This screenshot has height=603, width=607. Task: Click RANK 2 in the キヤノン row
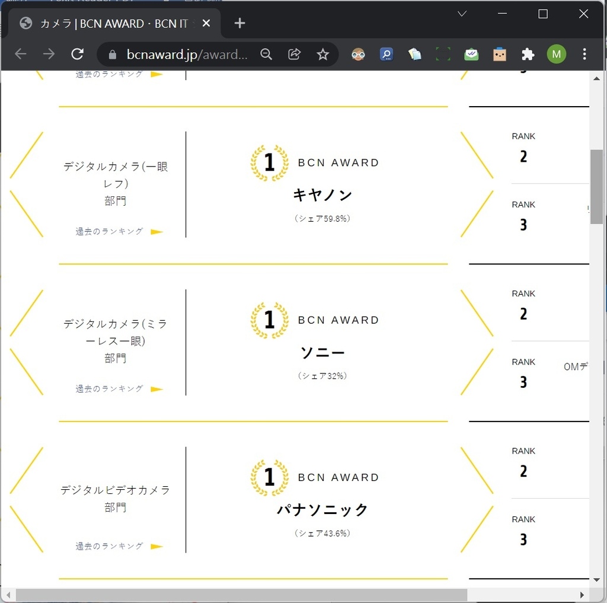523,148
